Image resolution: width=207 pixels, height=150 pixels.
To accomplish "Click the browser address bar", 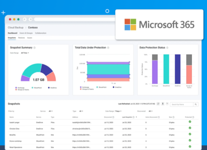I will tap(75, 19).
